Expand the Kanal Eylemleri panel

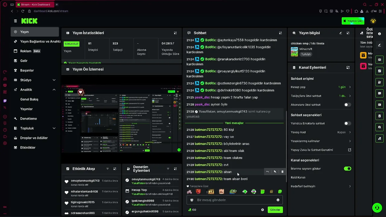pos(348,68)
